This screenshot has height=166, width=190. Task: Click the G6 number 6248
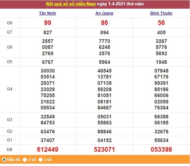pos(104,47)
